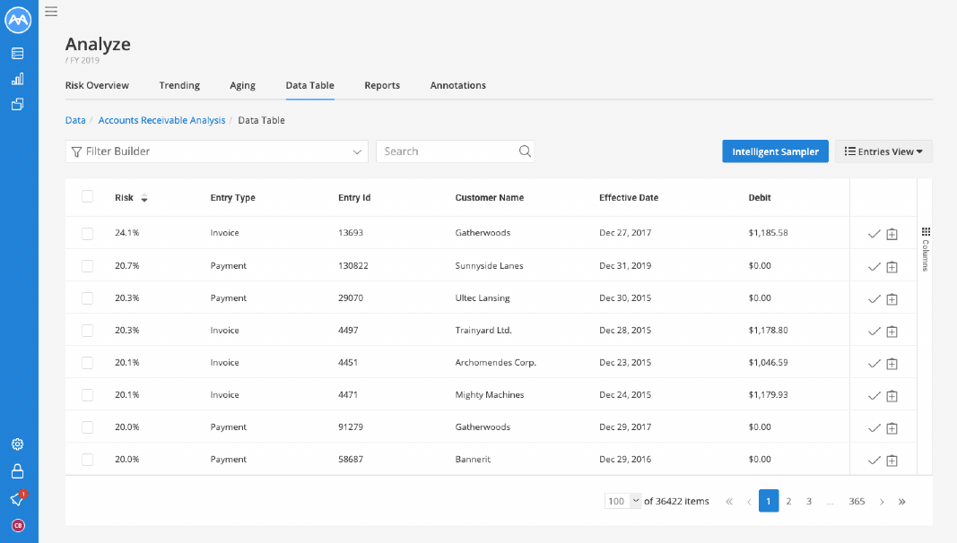Open the copy documents sidebar icon
The height and width of the screenshot is (543, 957).
[18, 104]
